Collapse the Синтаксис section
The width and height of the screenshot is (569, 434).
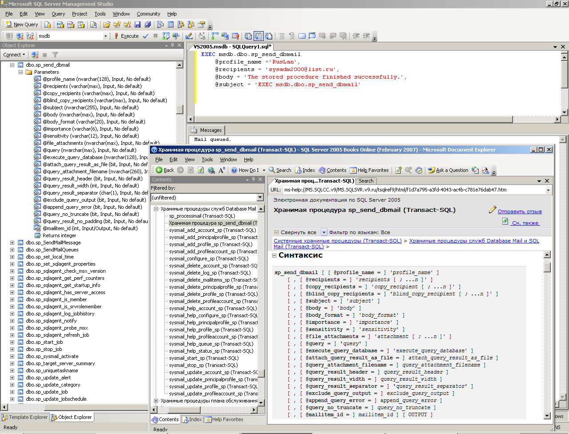(274, 255)
